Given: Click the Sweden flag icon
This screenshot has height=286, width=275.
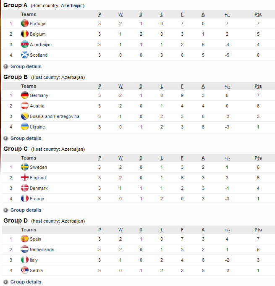Looking at the screenshot, I should click(25, 167).
